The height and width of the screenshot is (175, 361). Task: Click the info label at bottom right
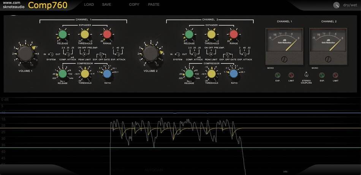pyautogui.click(x=285, y=172)
